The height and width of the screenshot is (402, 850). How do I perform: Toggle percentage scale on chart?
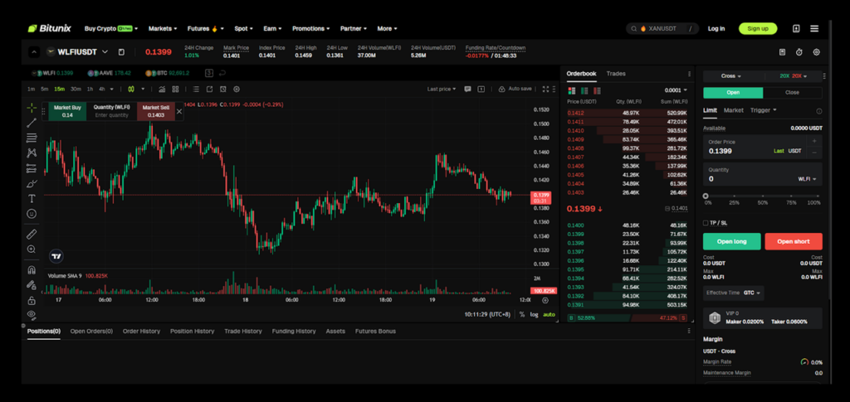click(x=522, y=314)
